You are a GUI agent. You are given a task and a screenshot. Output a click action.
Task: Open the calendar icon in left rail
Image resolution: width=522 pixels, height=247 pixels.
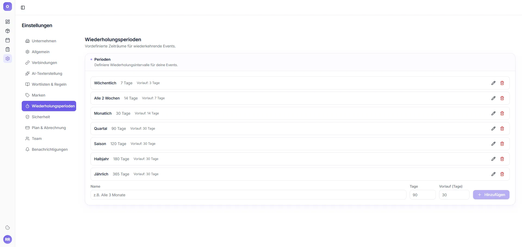[8, 40]
